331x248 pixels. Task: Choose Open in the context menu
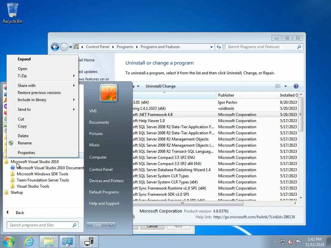tap(43, 69)
